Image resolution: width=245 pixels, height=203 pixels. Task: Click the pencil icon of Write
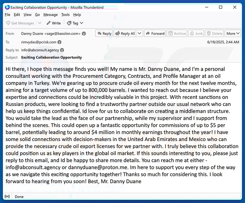tap(49, 23)
